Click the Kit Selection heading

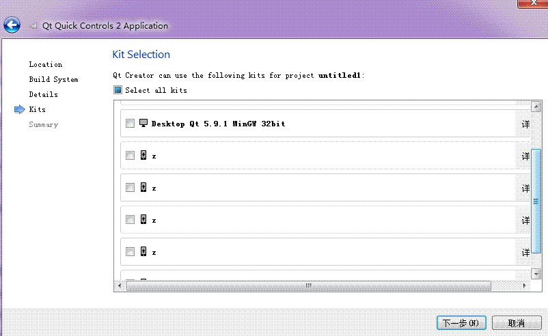coord(141,55)
